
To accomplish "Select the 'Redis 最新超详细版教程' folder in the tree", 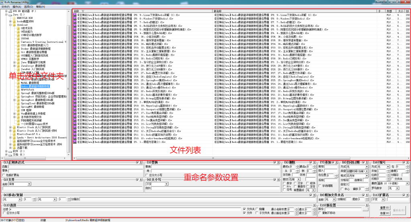I will click(35, 86).
